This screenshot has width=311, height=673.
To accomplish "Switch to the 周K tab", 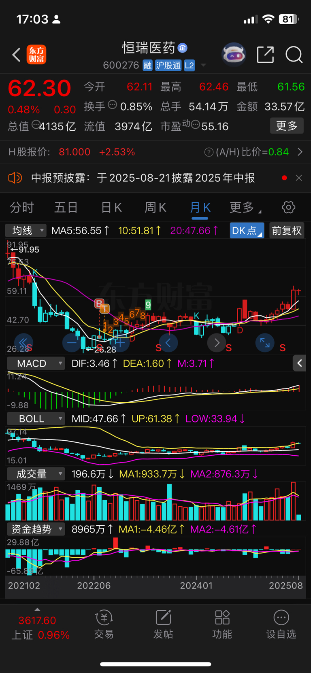I will (x=155, y=208).
